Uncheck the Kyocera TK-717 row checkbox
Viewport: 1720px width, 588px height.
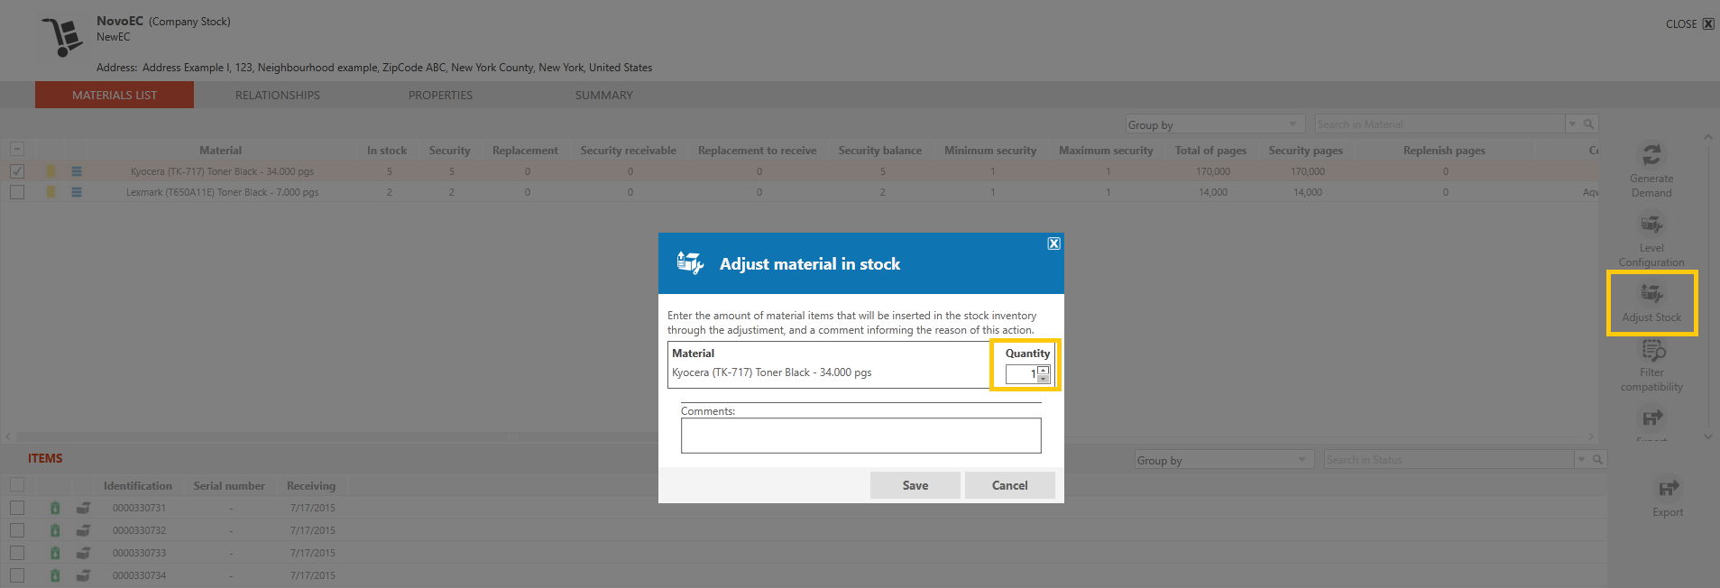tap(17, 171)
